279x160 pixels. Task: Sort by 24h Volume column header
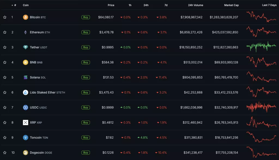[x=196, y=5]
